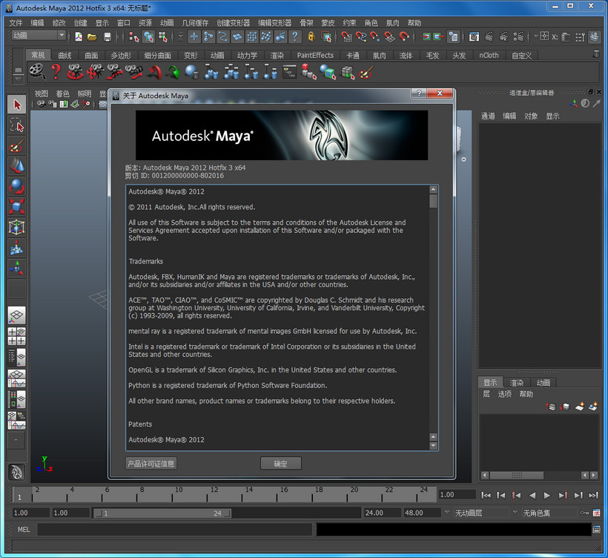This screenshot has width=608, height=558.
Task: Select the arrow Select tool
Action: tap(16, 105)
